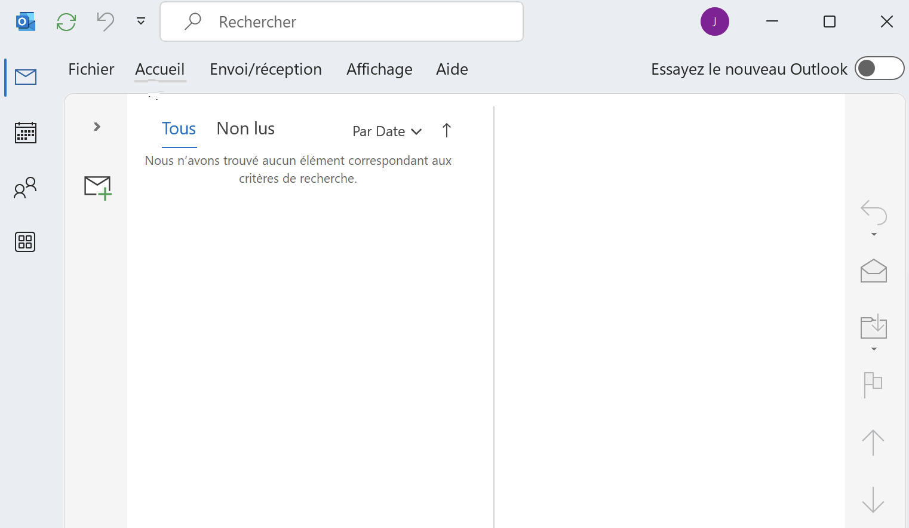This screenshot has width=909, height=528.
Task: Flag the current message
Action: click(873, 385)
